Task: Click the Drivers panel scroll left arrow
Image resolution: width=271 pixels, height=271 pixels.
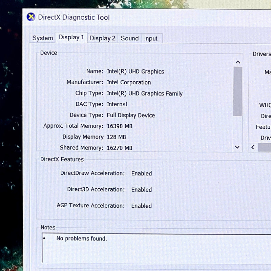Action: tap(253, 147)
